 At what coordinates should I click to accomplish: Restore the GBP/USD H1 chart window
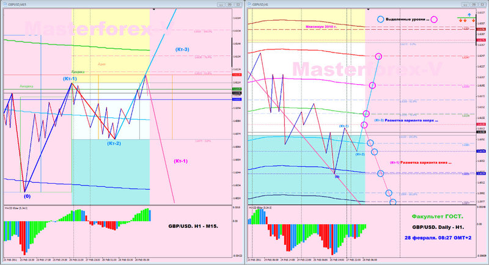(474, 4)
